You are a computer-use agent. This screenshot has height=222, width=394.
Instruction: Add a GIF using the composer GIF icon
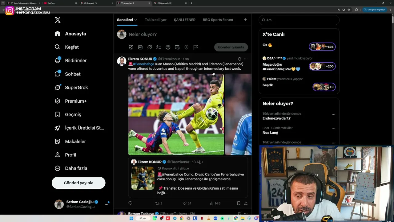click(x=140, y=47)
